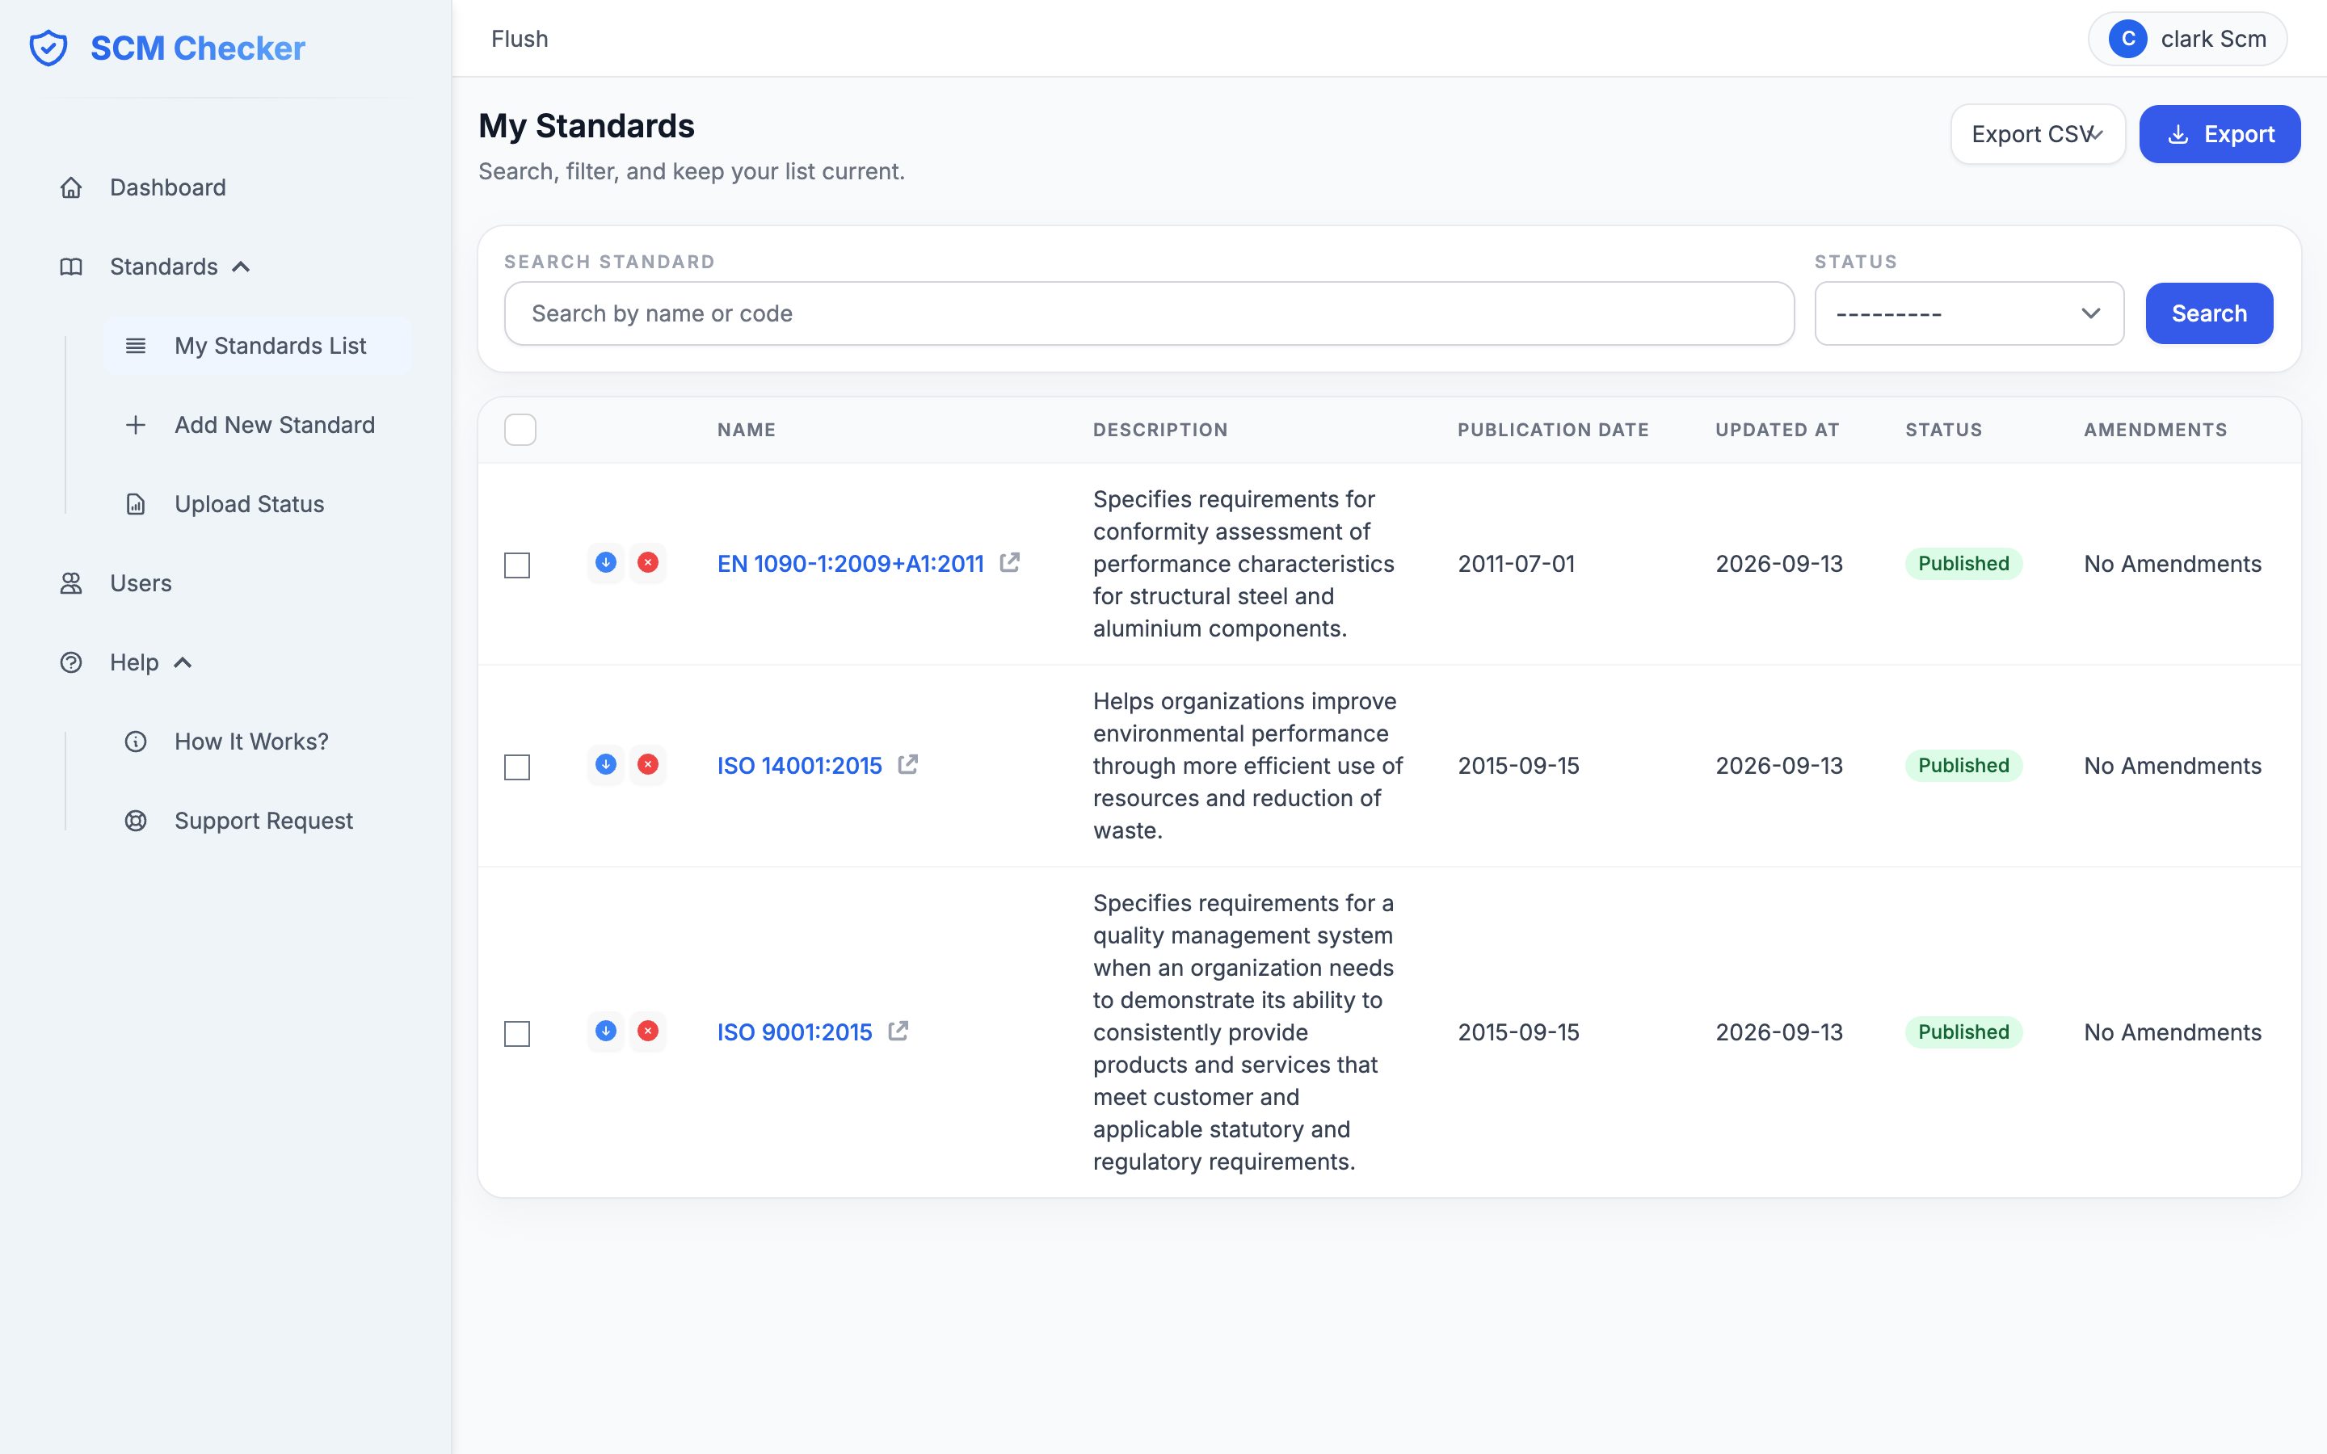The image size is (2327, 1454).
Task: Click the Standards book icon
Action: click(71, 267)
